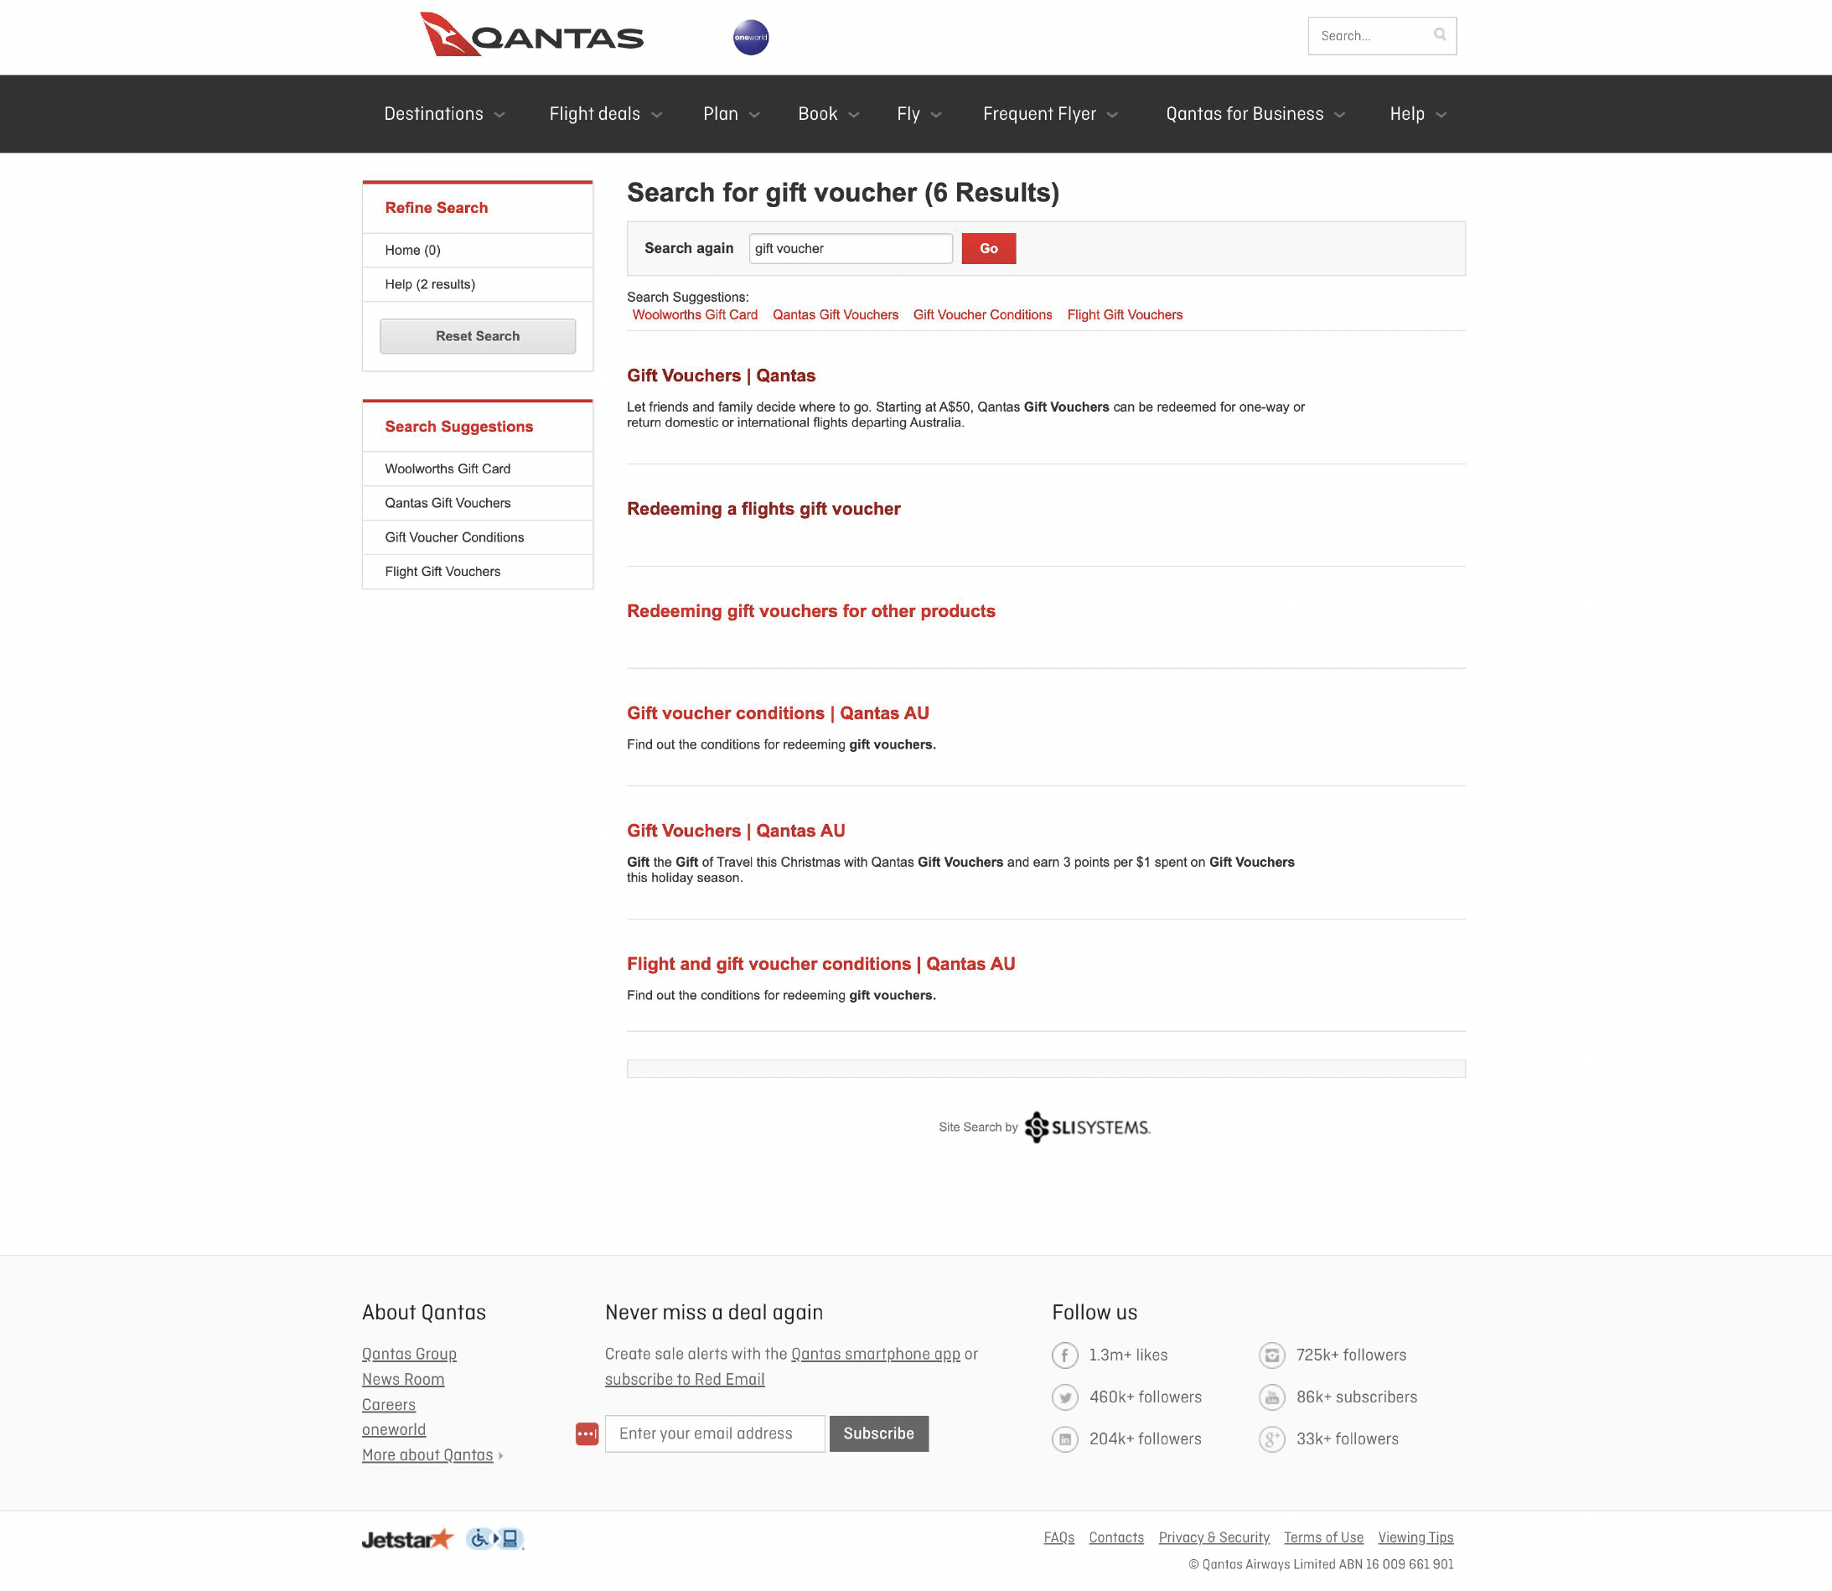Open the first result, Gift Vouchers | Qantas
The width and height of the screenshot is (1832, 1591).
pyautogui.click(x=721, y=376)
